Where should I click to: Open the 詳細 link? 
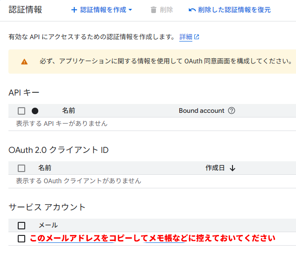click(x=186, y=37)
